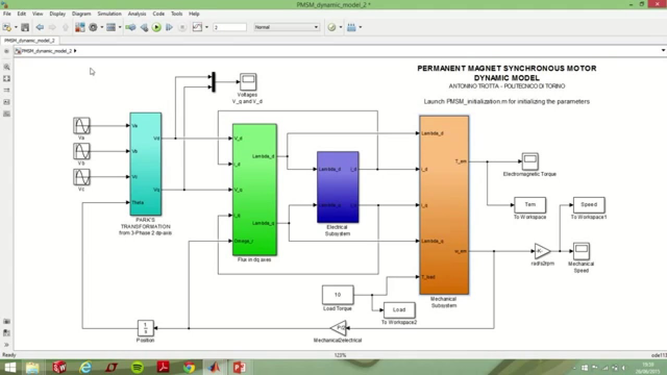Run the simulation with green play button

156,27
